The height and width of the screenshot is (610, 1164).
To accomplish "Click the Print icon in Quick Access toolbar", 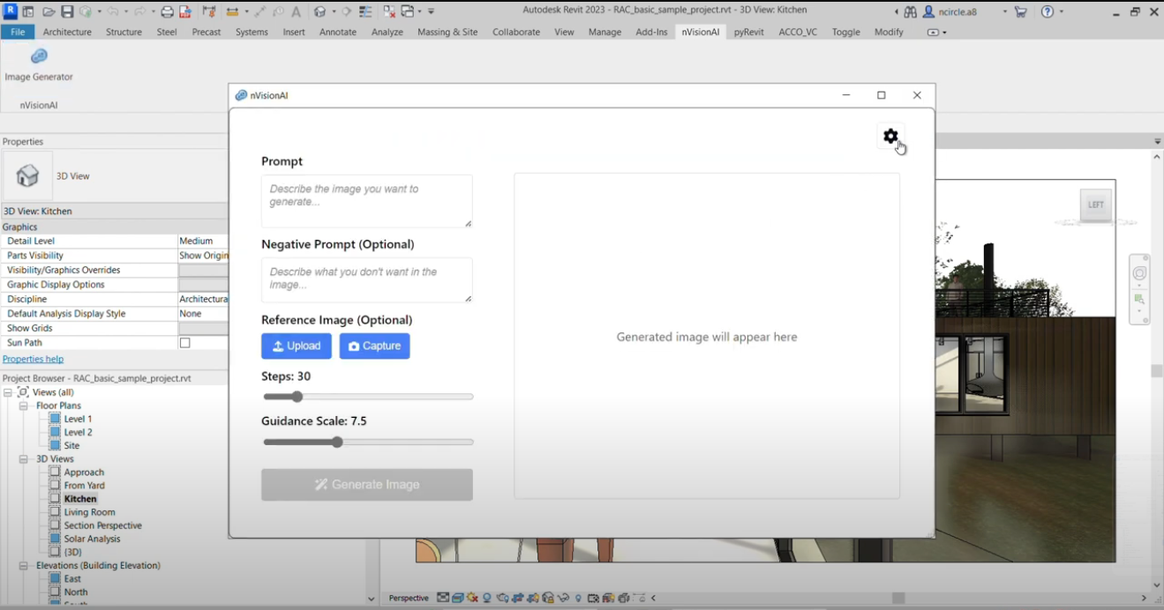I will (x=167, y=11).
